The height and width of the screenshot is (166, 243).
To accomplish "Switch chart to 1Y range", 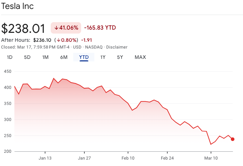I will [103, 57].
